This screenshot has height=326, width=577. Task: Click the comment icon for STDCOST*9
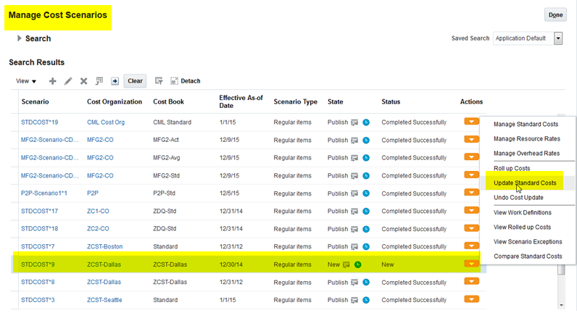click(x=346, y=264)
